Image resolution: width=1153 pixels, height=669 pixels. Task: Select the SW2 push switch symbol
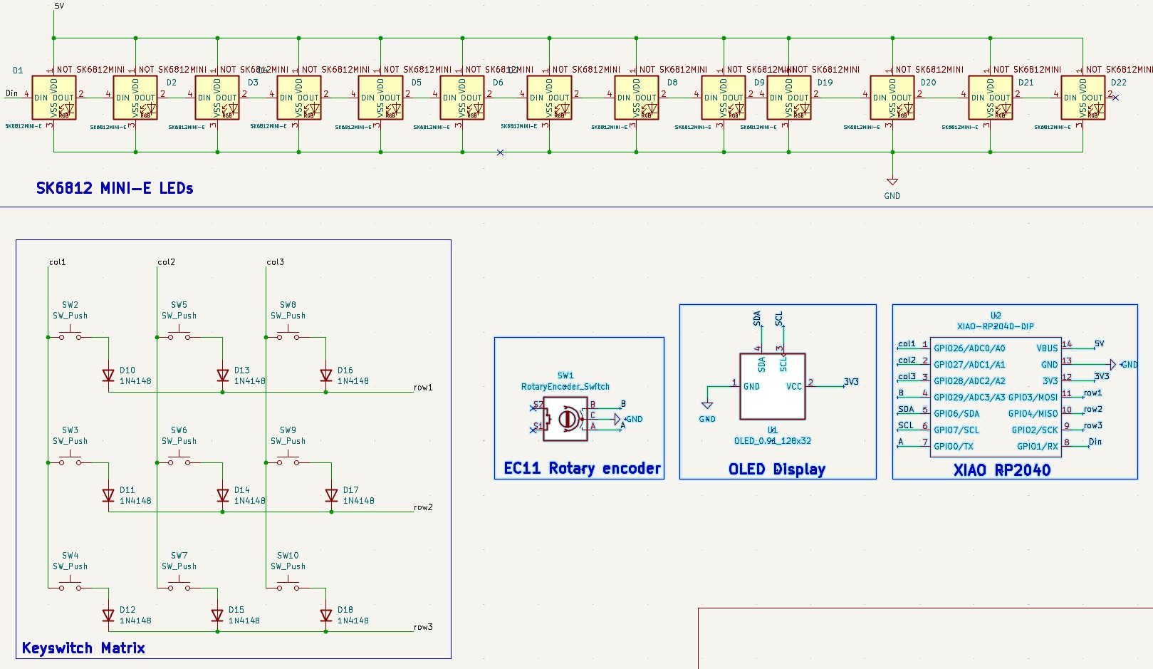(70, 334)
